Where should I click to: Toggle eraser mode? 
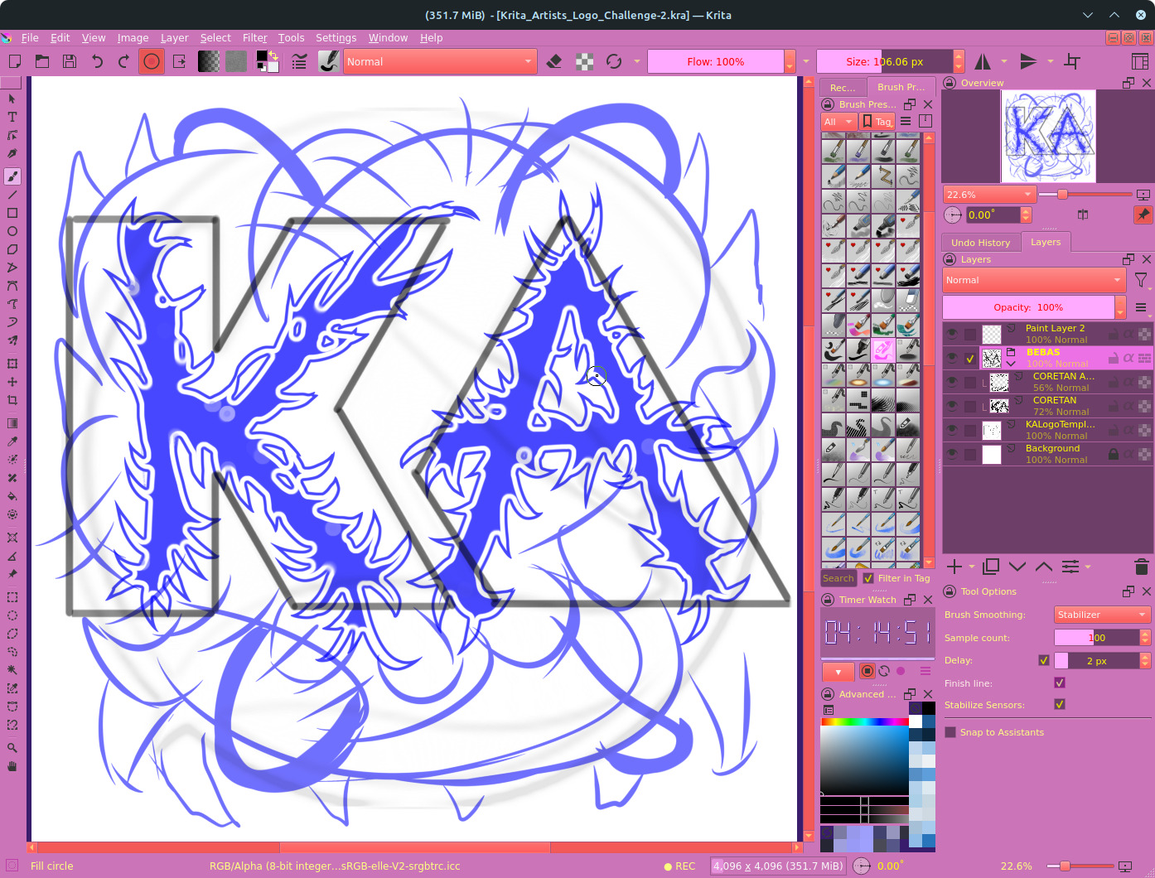point(555,61)
